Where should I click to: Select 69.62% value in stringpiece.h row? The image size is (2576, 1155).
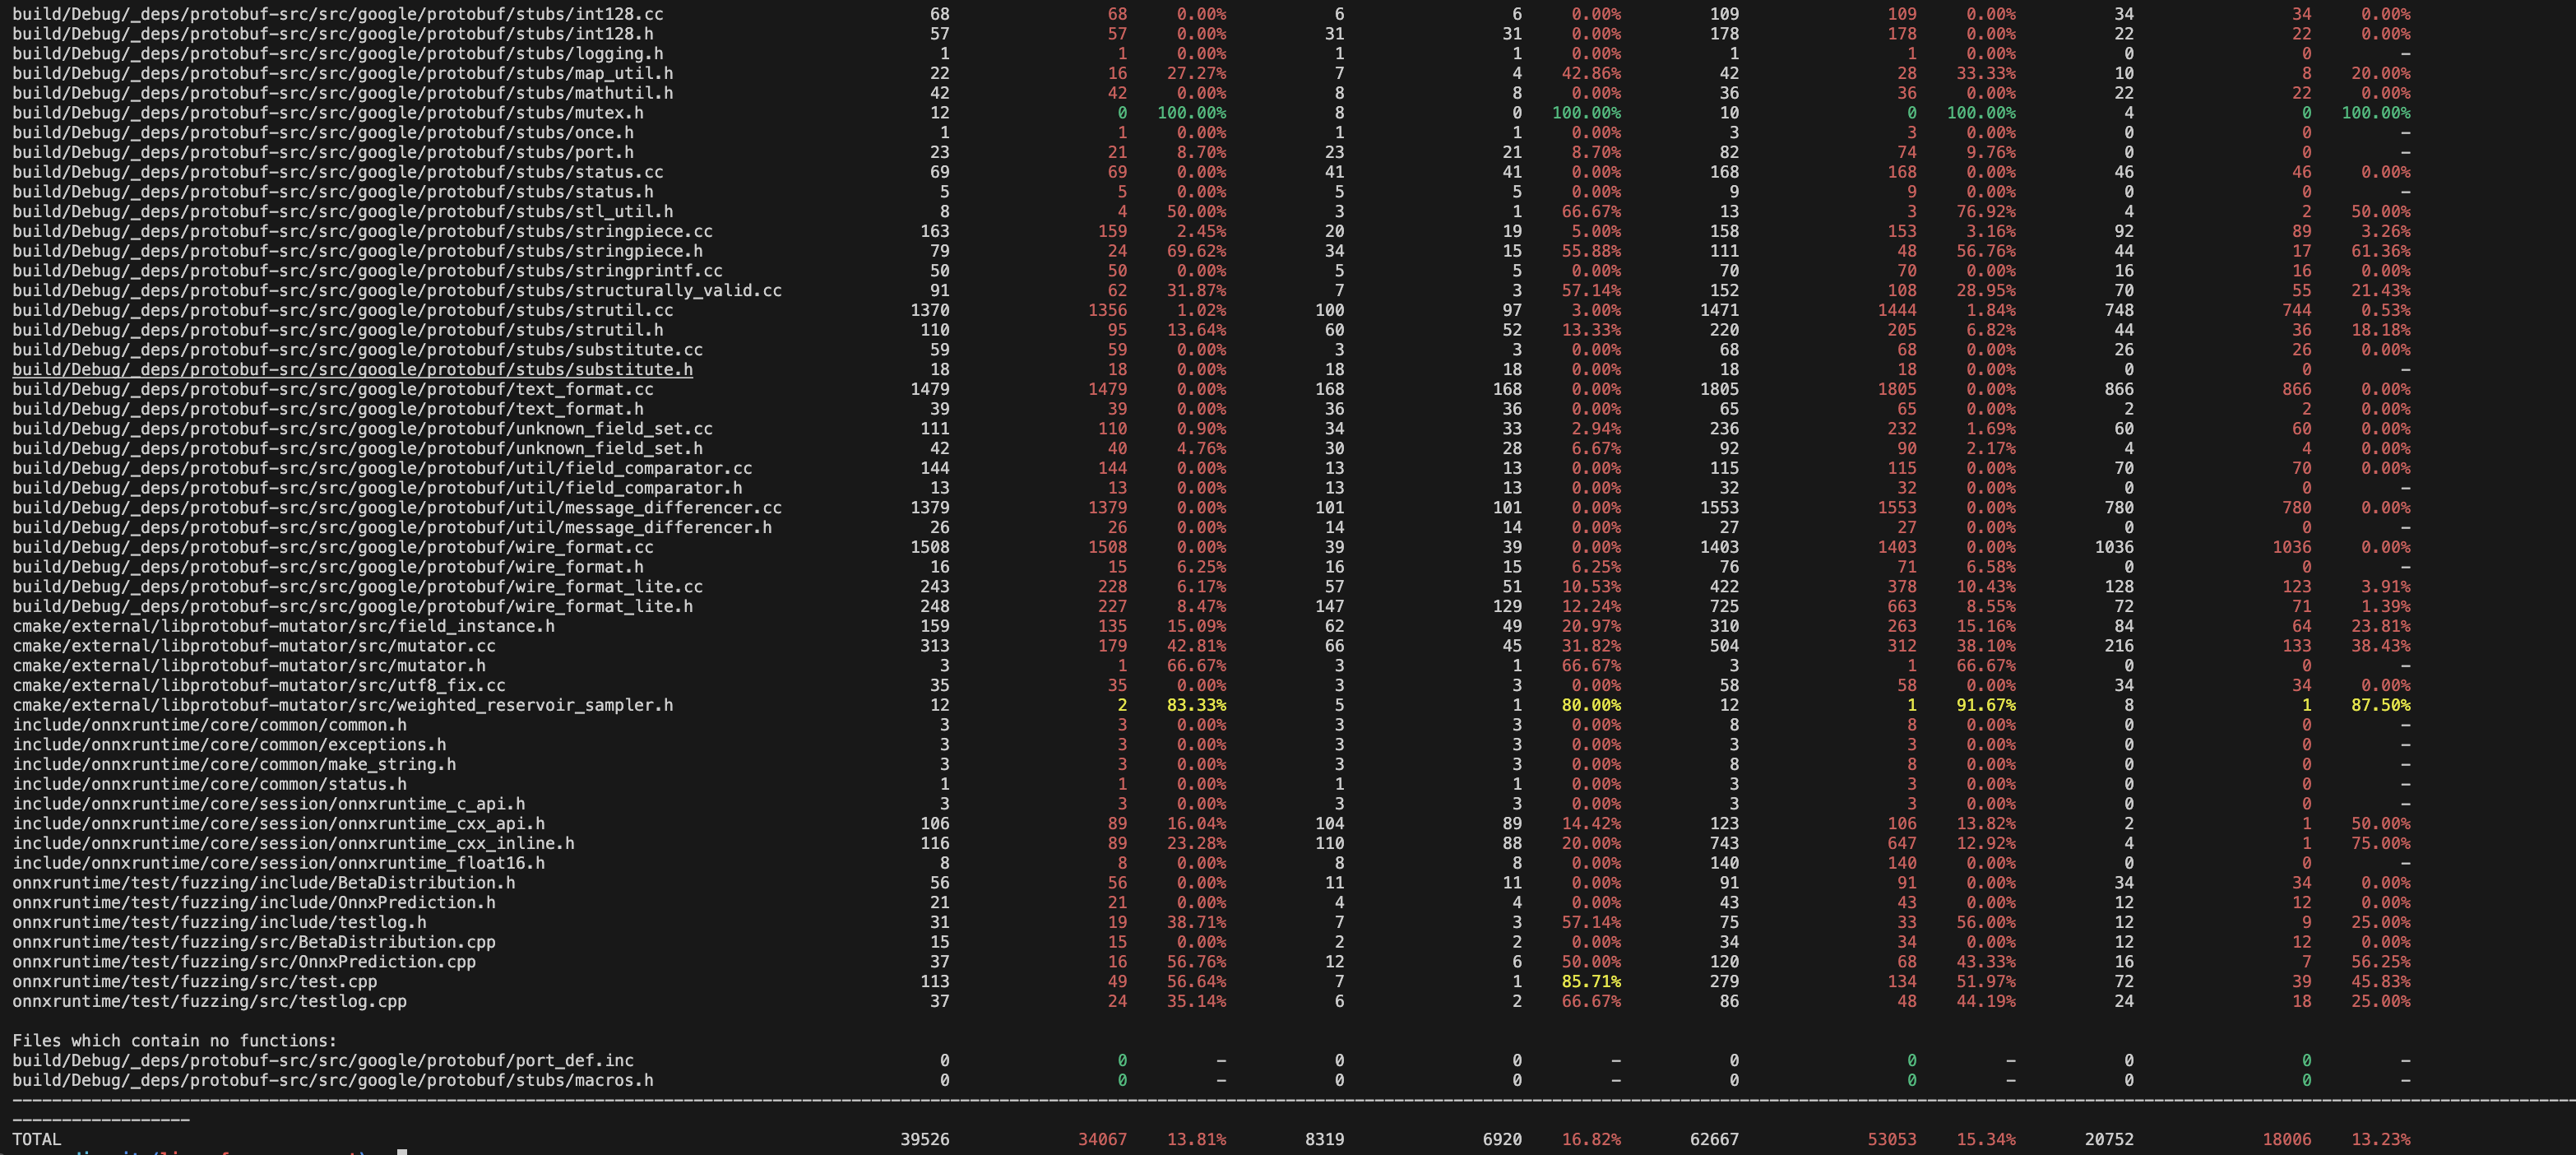pyautogui.click(x=1196, y=251)
